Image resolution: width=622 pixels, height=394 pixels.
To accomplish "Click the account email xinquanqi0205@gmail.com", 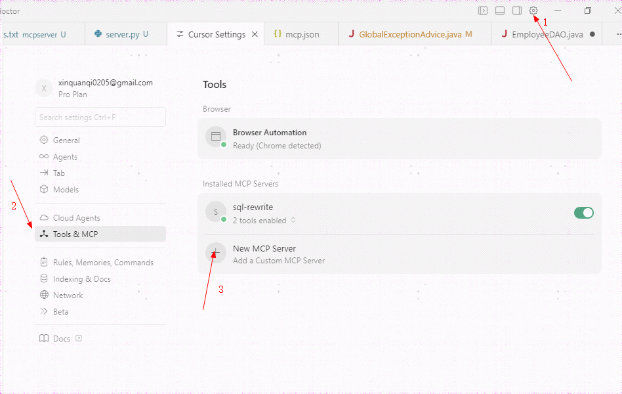I will (106, 83).
